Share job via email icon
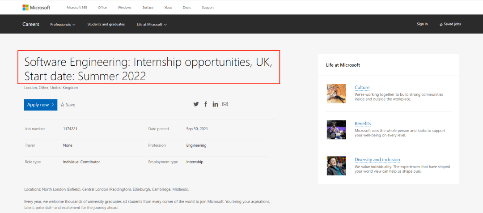 pyautogui.click(x=225, y=104)
